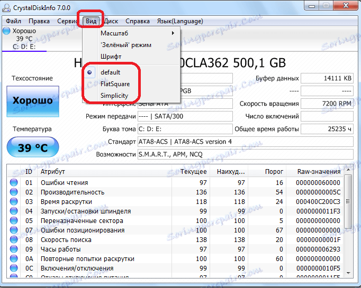Click the Скорость поиска attribute name
Screen dimensions: 361x288
point(66,240)
